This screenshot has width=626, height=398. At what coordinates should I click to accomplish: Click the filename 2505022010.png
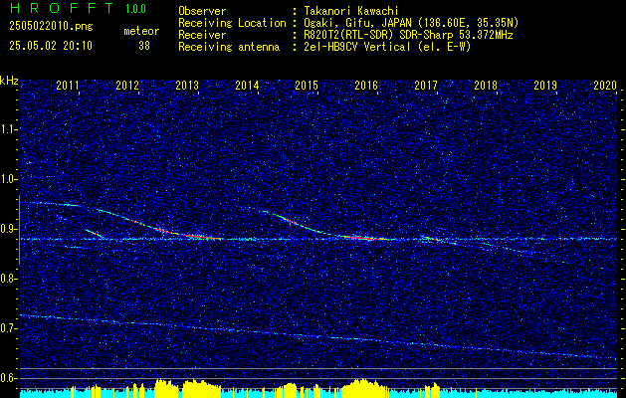pos(51,27)
